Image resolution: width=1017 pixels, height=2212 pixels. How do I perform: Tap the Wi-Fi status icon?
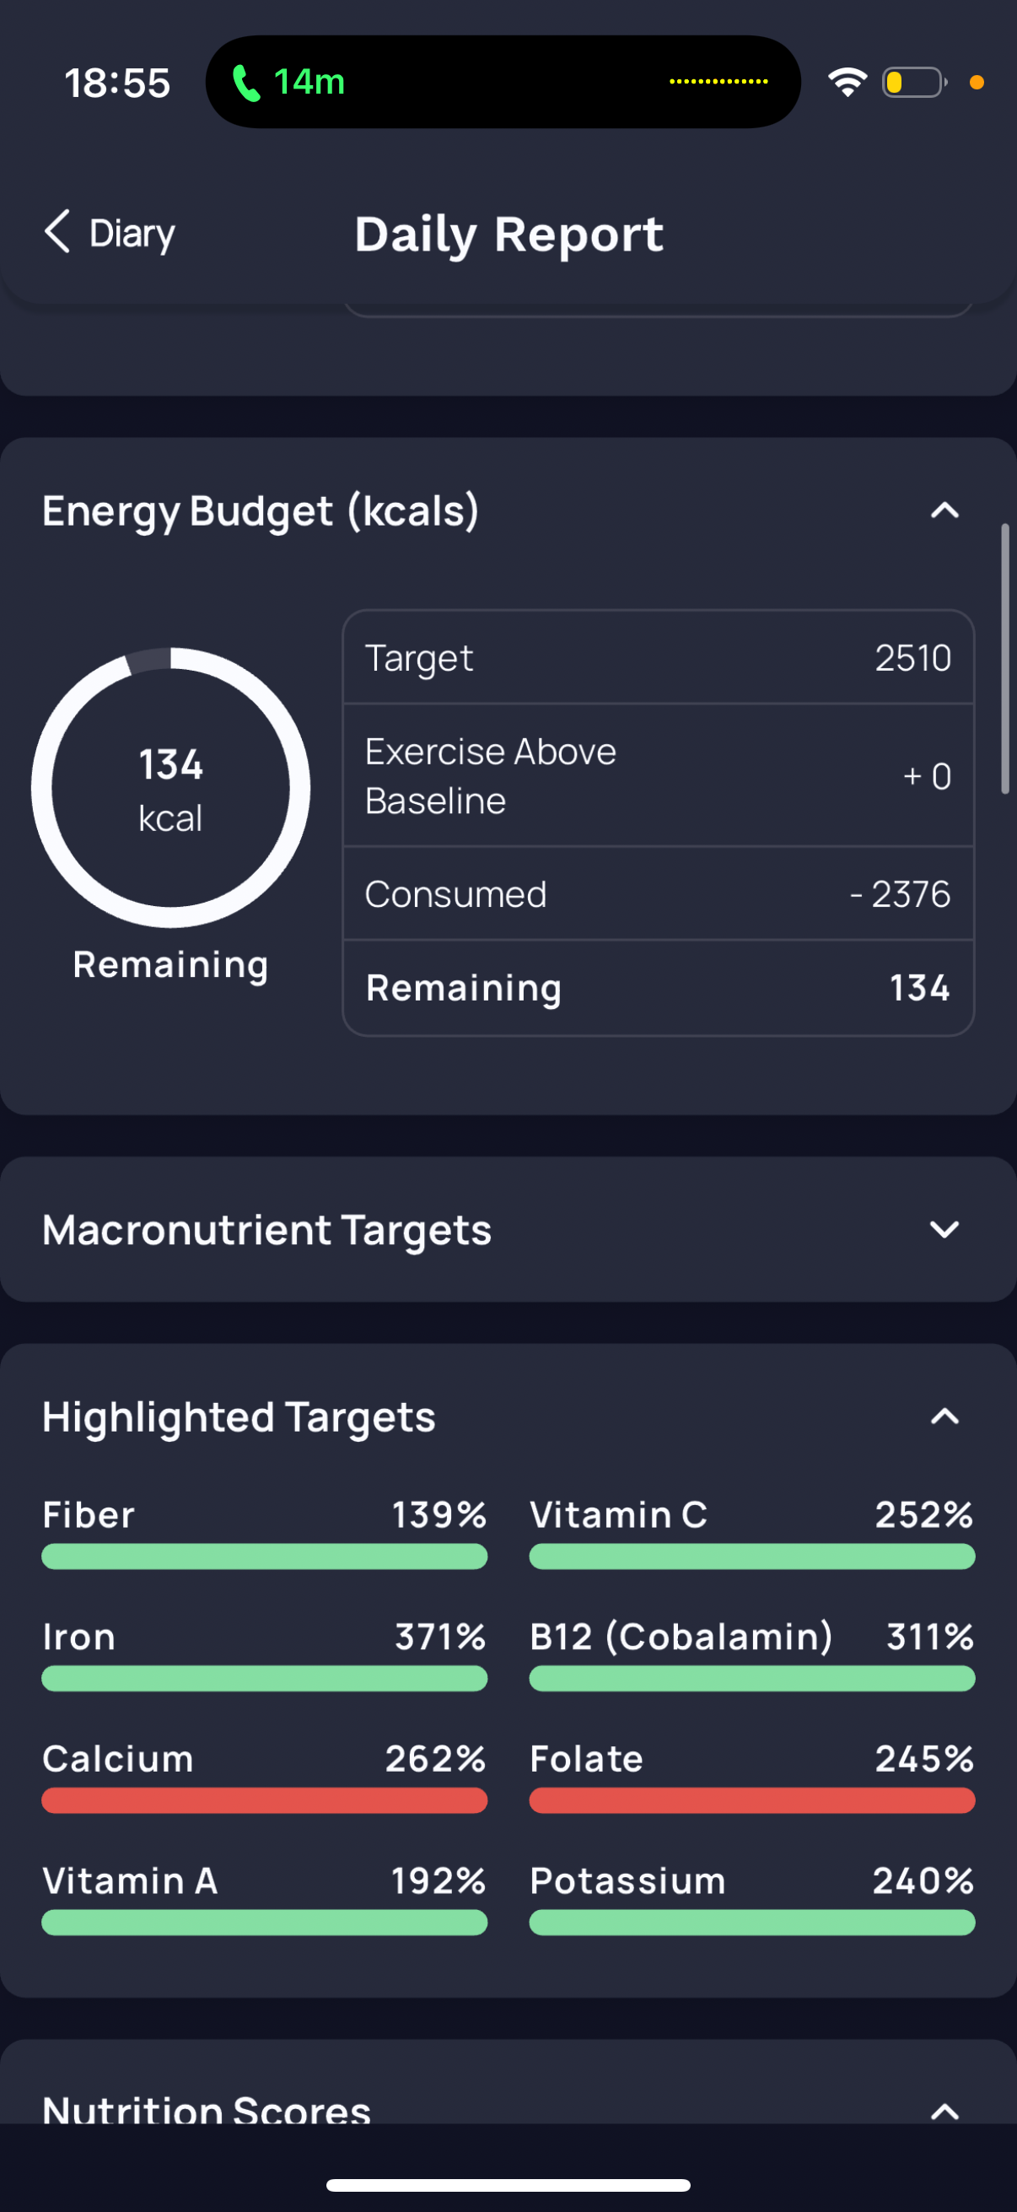[x=847, y=83]
